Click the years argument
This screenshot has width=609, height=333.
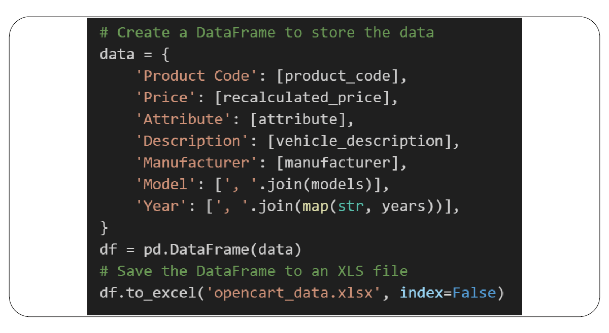tap(404, 206)
